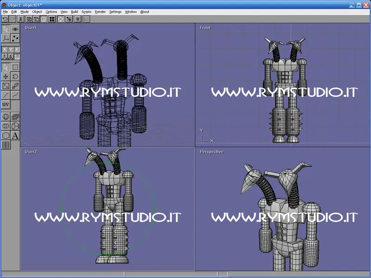Select the world coordinates axes button
This screenshot has height=278, width=371.
tap(5, 57)
